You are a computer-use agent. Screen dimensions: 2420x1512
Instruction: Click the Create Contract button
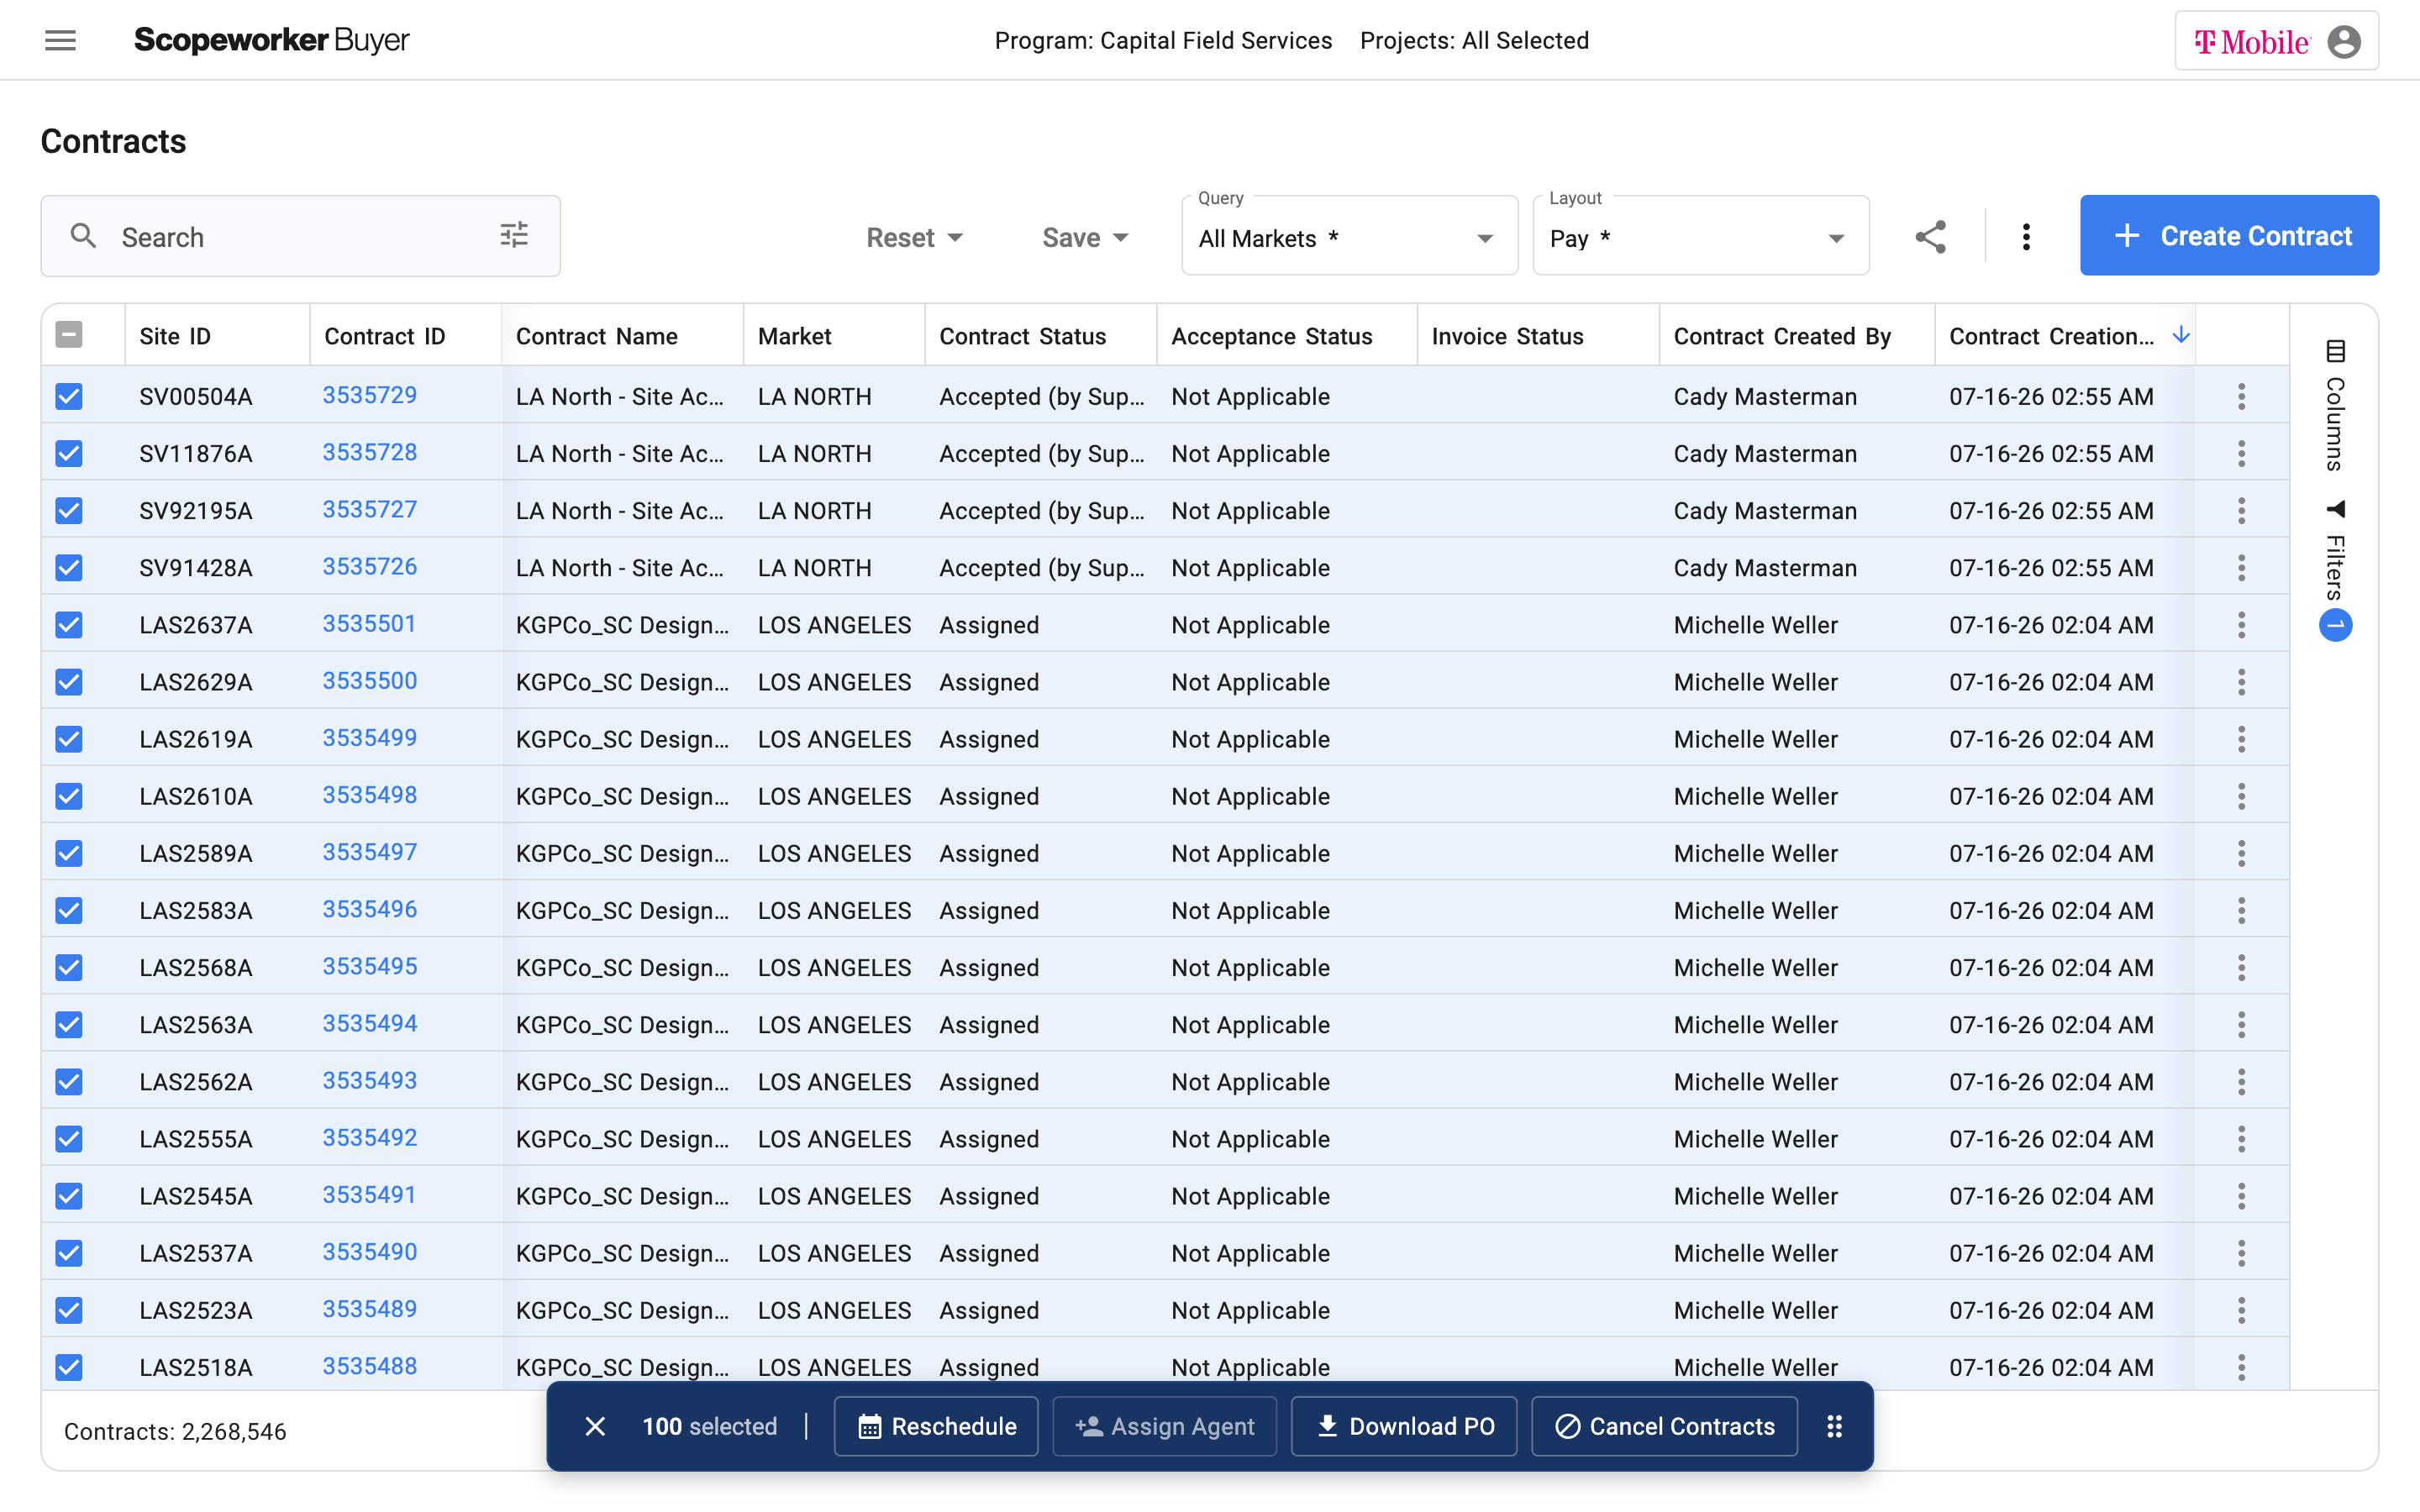click(x=2229, y=235)
